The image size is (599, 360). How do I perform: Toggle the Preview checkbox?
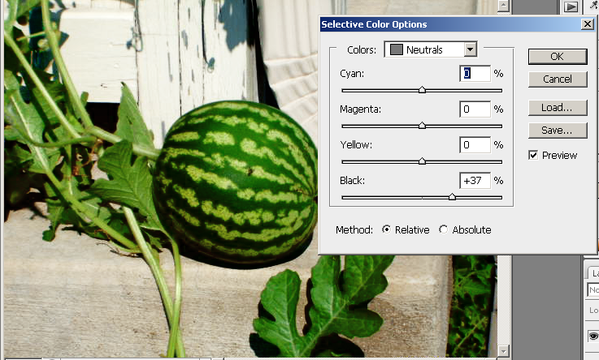(534, 155)
